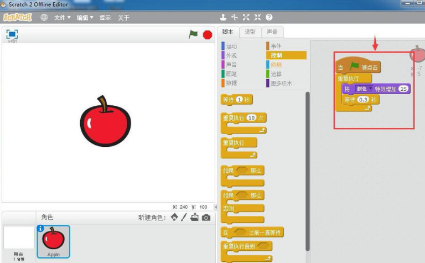Create new sprite from camera

tap(206, 218)
